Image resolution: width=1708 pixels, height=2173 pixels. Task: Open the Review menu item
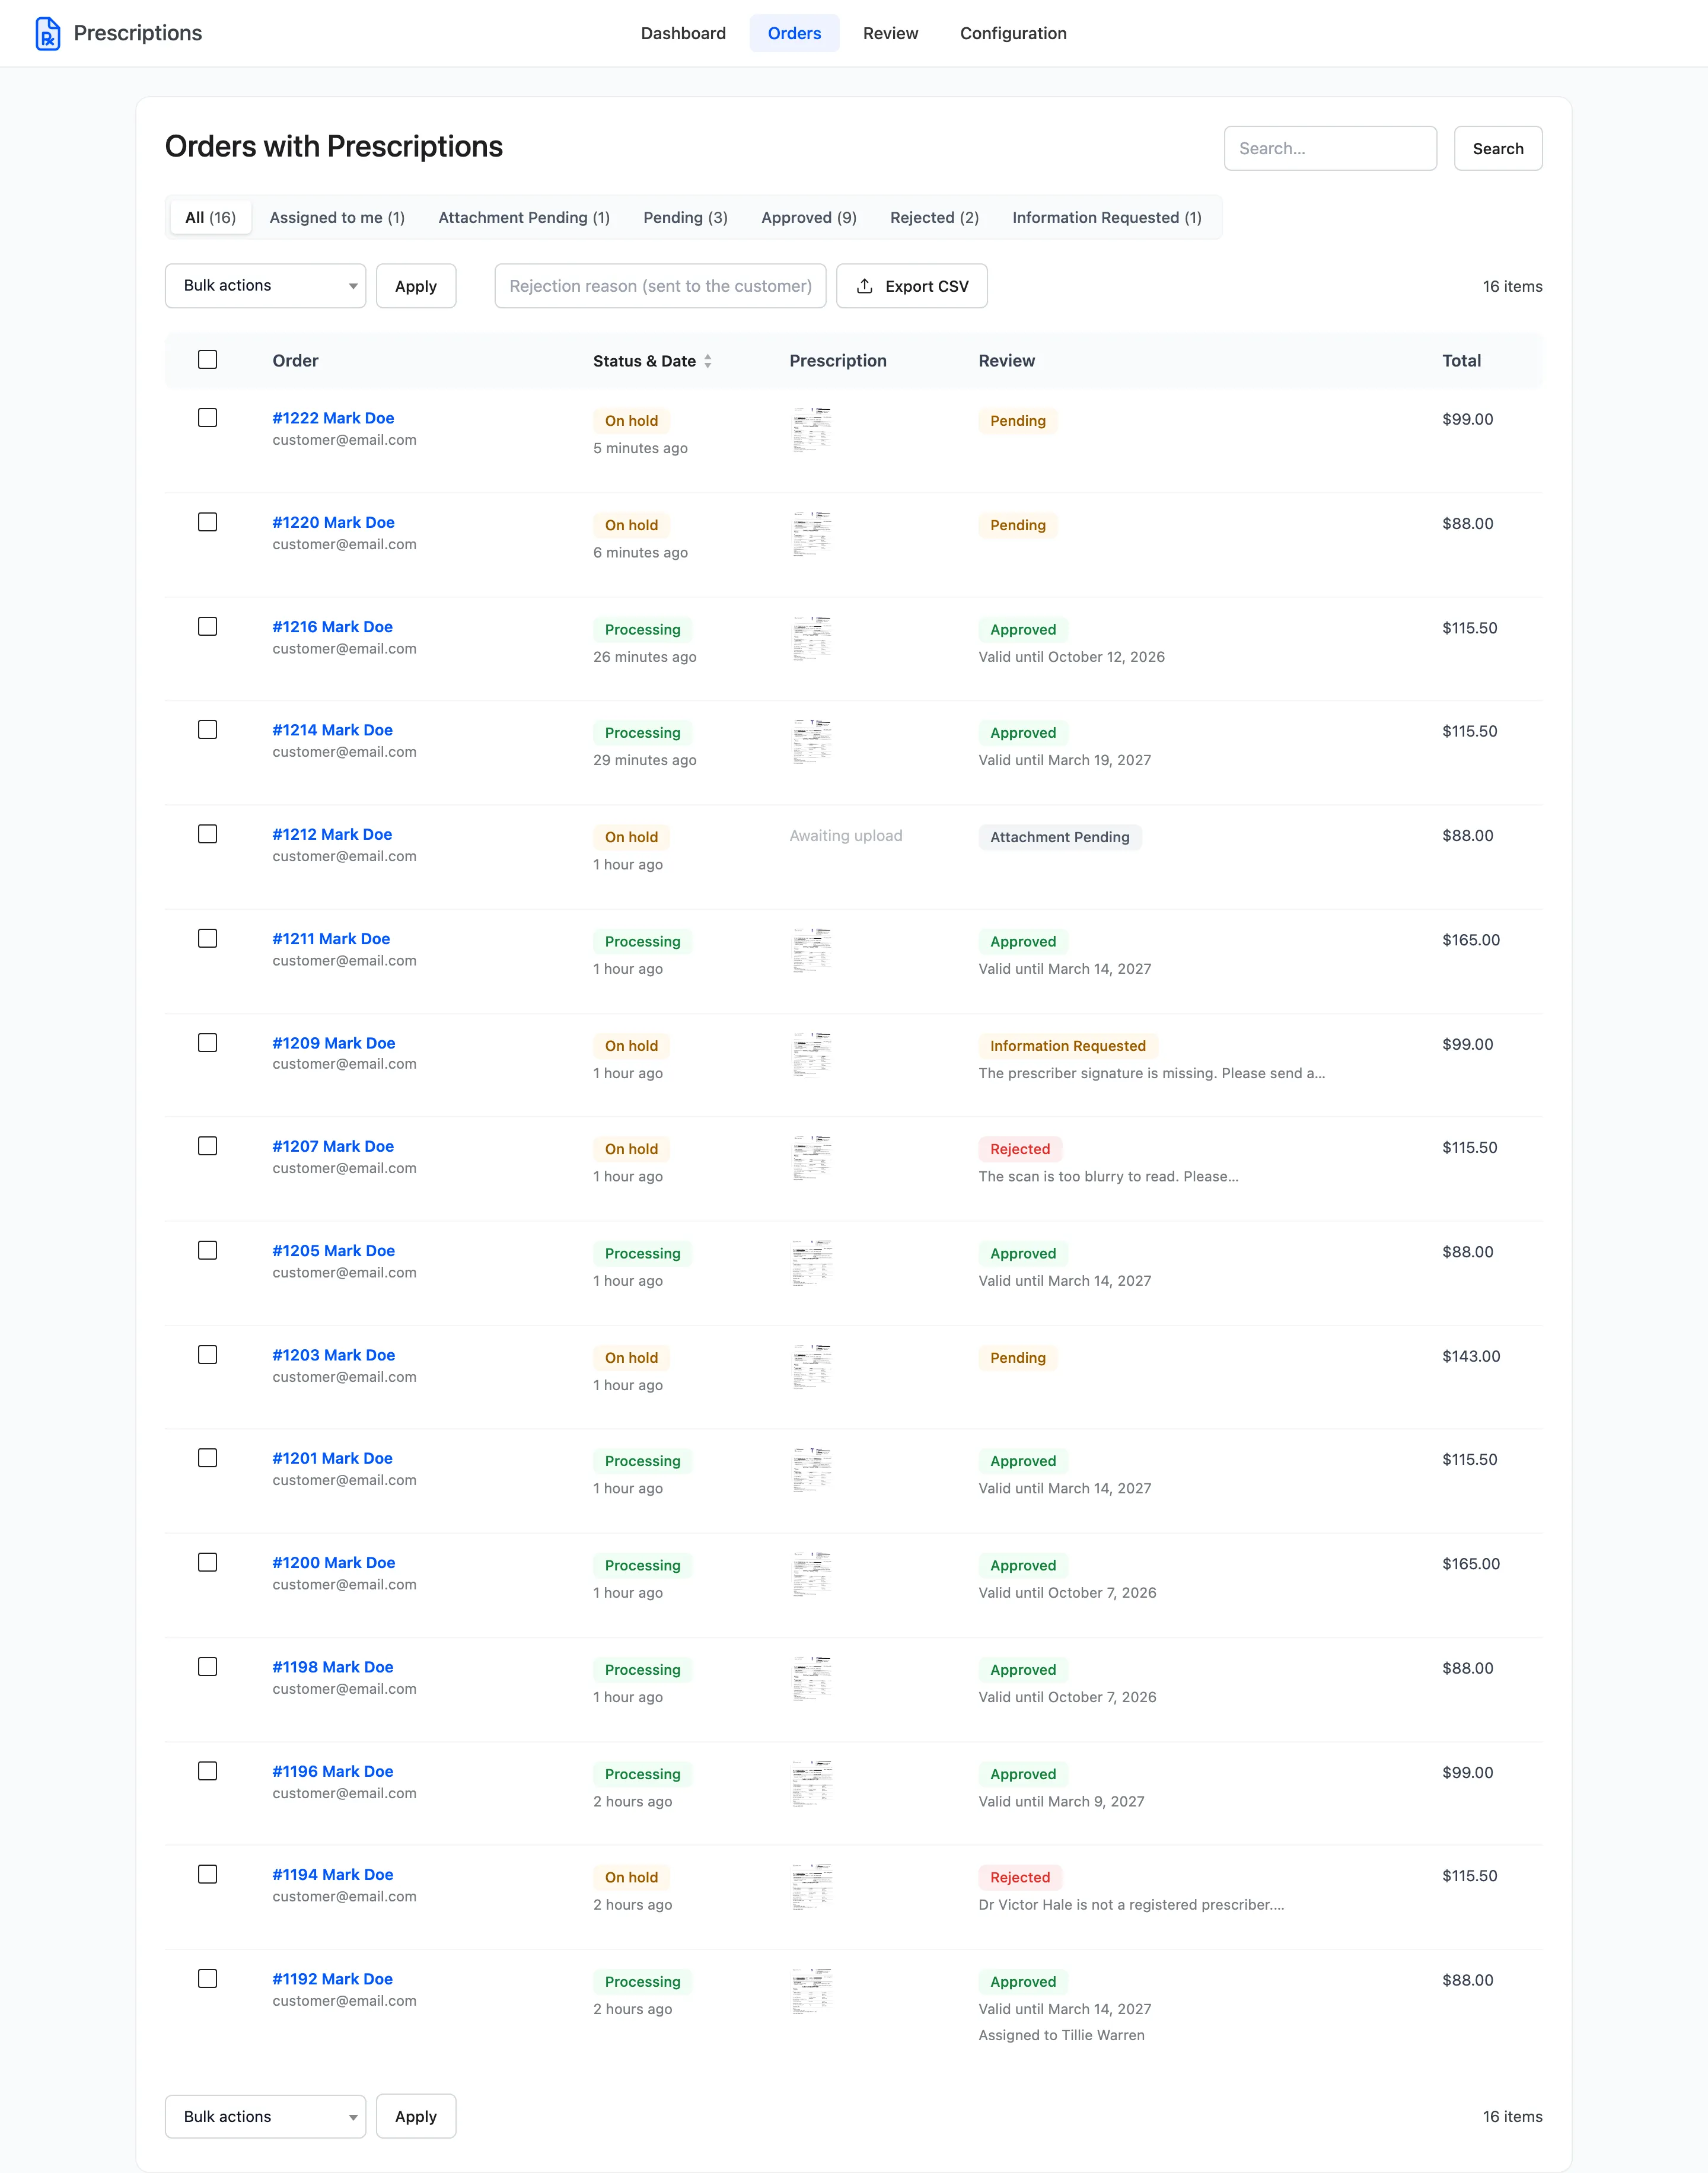[x=890, y=33]
